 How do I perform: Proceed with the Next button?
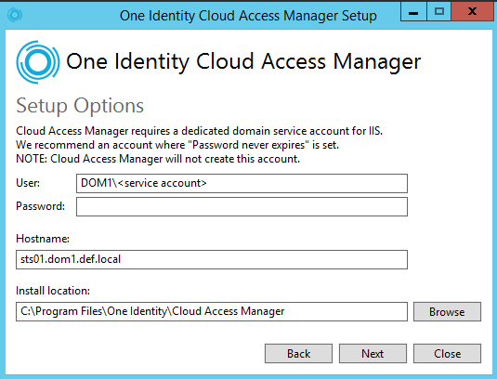pos(373,353)
